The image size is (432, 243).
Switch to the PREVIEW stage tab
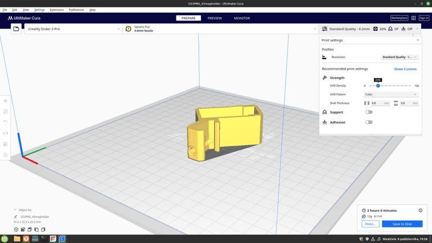click(x=214, y=18)
